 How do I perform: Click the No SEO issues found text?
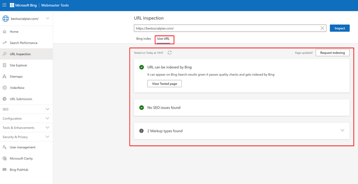click(x=164, y=107)
